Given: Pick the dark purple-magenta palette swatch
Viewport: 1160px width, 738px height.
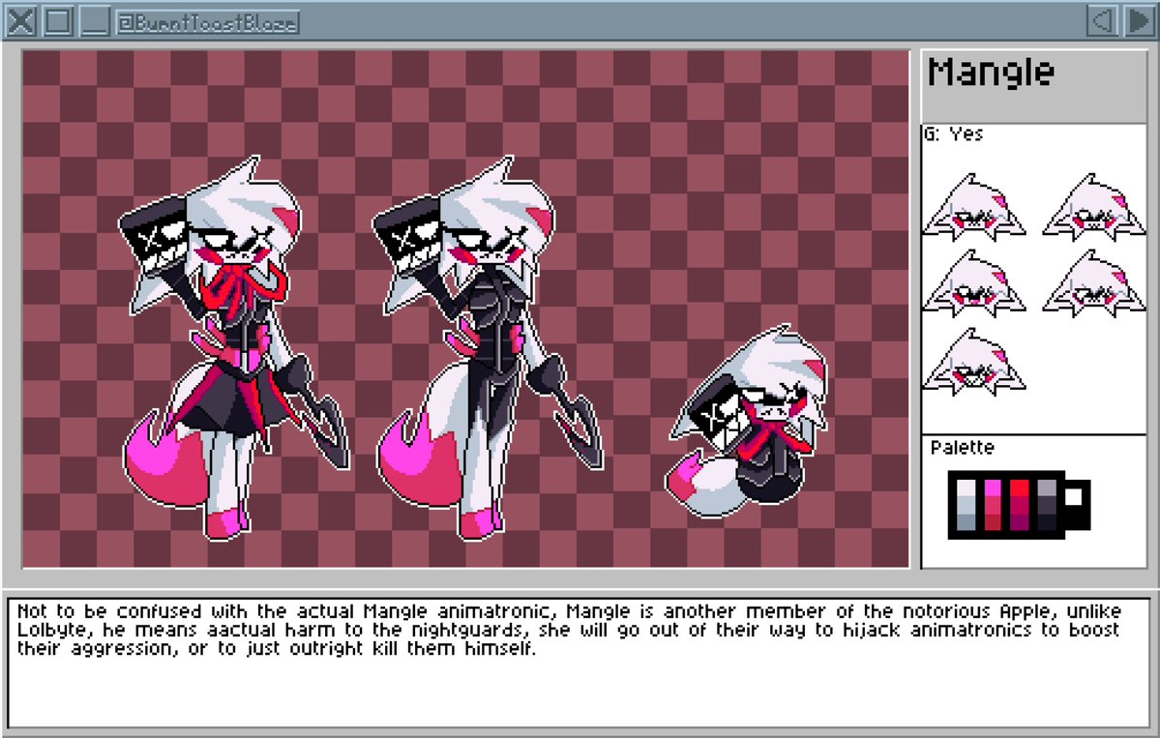Looking at the screenshot, I should pyautogui.click(x=1020, y=522).
